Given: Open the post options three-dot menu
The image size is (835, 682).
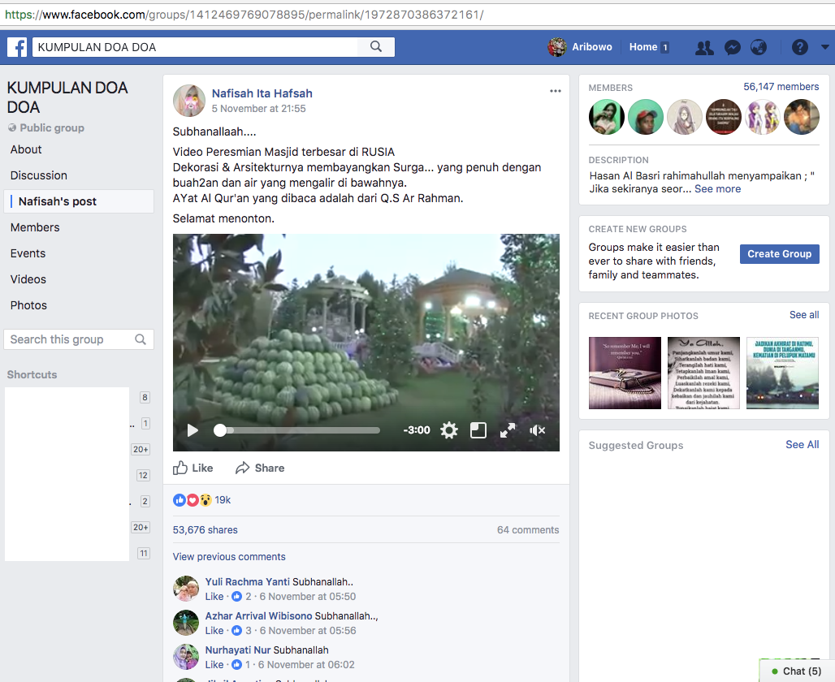Looking at the screenshot, I should [x=556, y=91].
